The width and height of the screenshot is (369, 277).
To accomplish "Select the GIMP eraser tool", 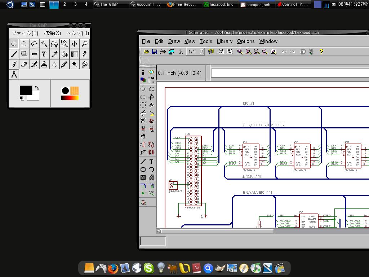I will pyautogui.click(x=24, y=65).
